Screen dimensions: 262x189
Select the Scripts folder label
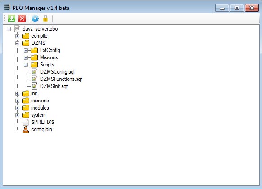pyautogui.click(x=47, y=65)
